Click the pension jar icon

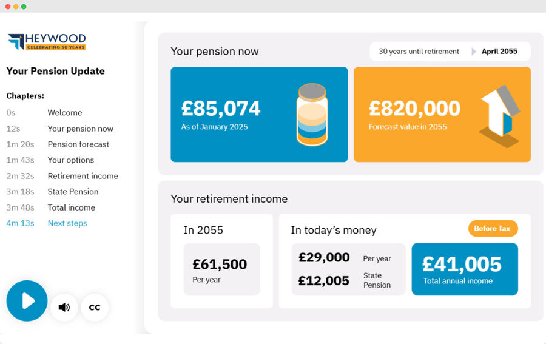tap(312, 115)
